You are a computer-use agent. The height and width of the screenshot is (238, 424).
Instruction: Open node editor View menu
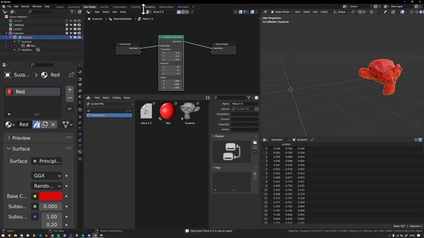[x=97, y=12]
